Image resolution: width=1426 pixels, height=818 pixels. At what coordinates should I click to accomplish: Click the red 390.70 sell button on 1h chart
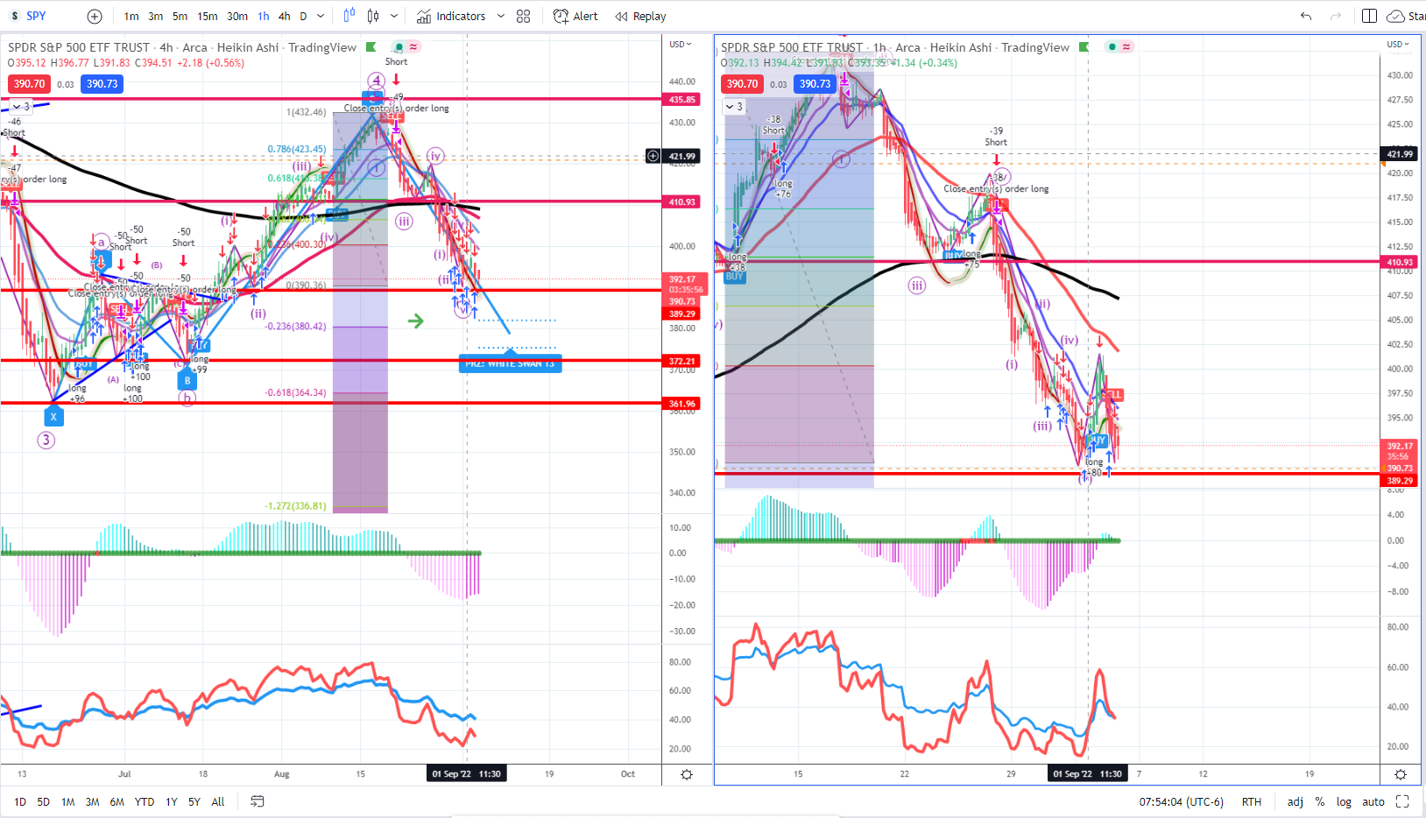742,84
